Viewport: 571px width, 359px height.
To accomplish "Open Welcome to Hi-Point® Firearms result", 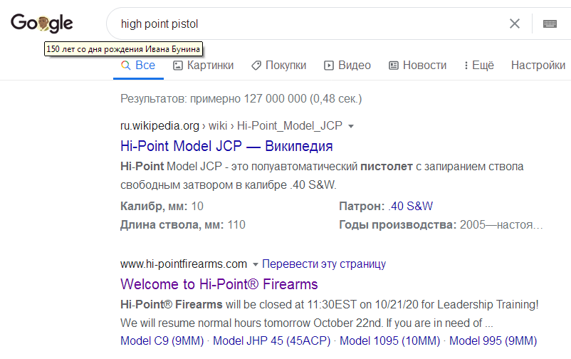I will [x=219, y=284].
